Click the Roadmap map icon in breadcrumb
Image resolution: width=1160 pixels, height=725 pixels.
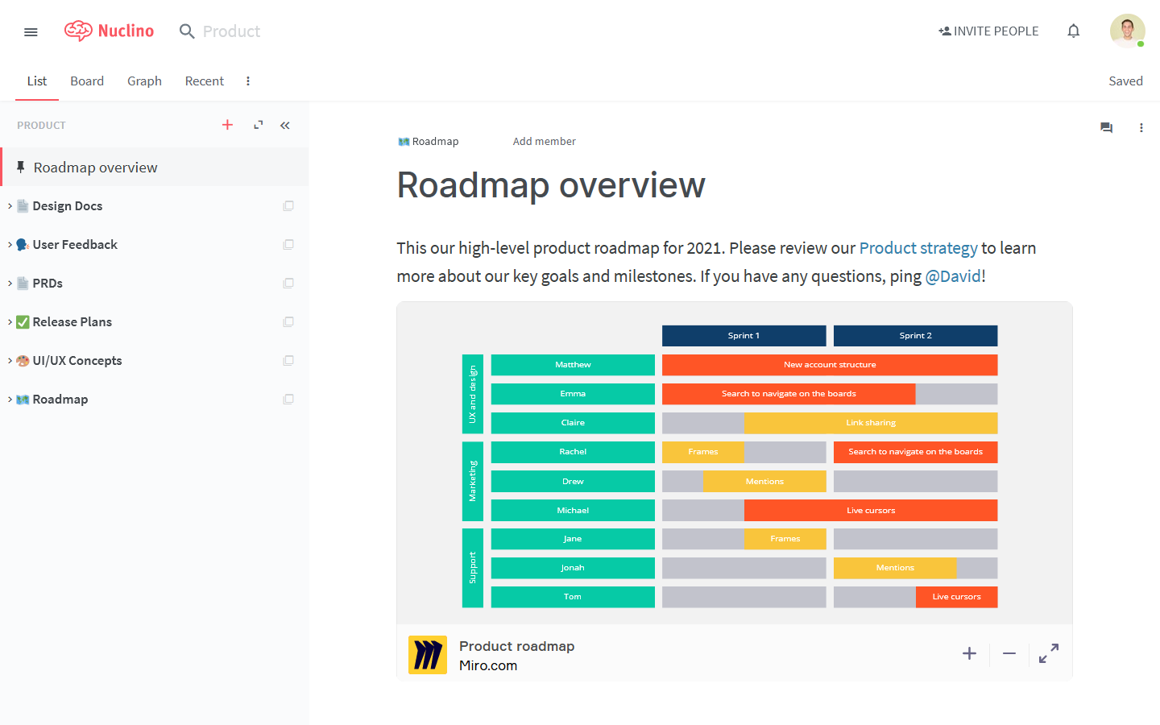click(x=404, y=142)
